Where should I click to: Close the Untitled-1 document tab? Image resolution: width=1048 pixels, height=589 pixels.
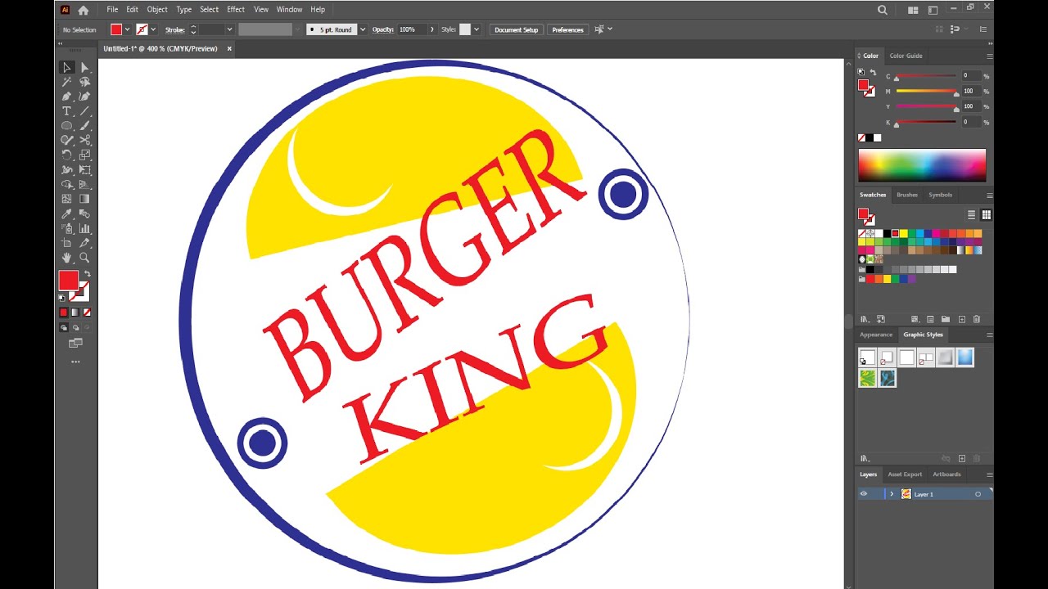tap(229, 49)
